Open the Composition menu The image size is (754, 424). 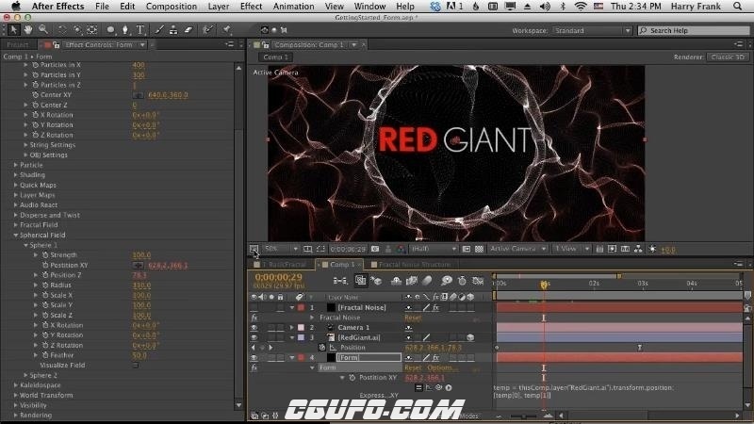[172, 7]
